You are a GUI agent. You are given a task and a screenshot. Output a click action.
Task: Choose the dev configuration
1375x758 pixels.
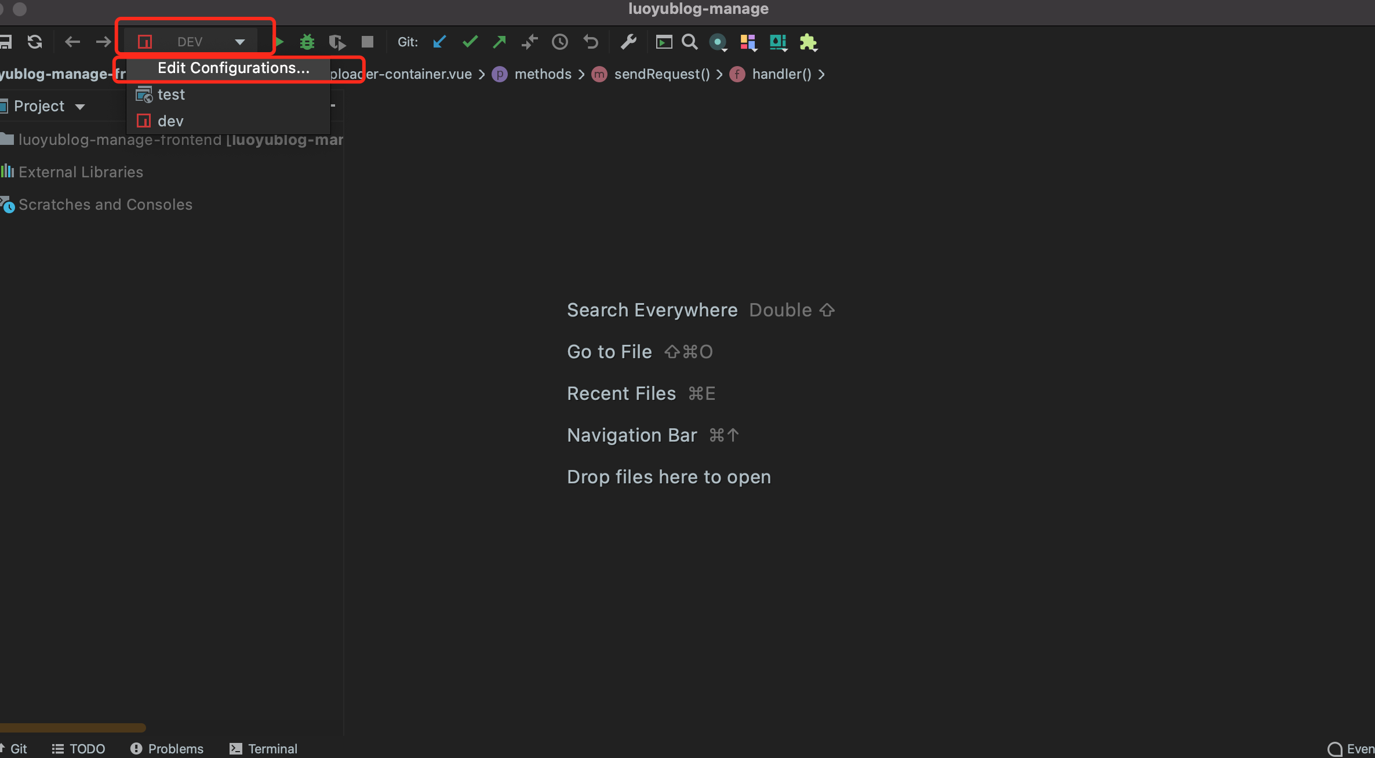click(170, 121)
